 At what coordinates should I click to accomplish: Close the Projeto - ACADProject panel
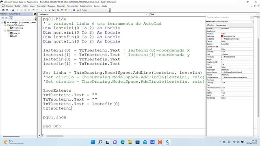click(x=35, y=14)
